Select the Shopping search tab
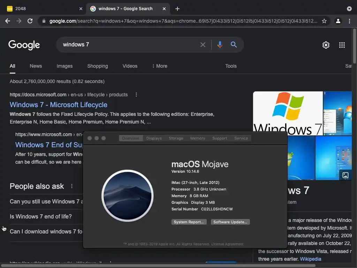Screen dimensions: 357x268 [98, 66]
